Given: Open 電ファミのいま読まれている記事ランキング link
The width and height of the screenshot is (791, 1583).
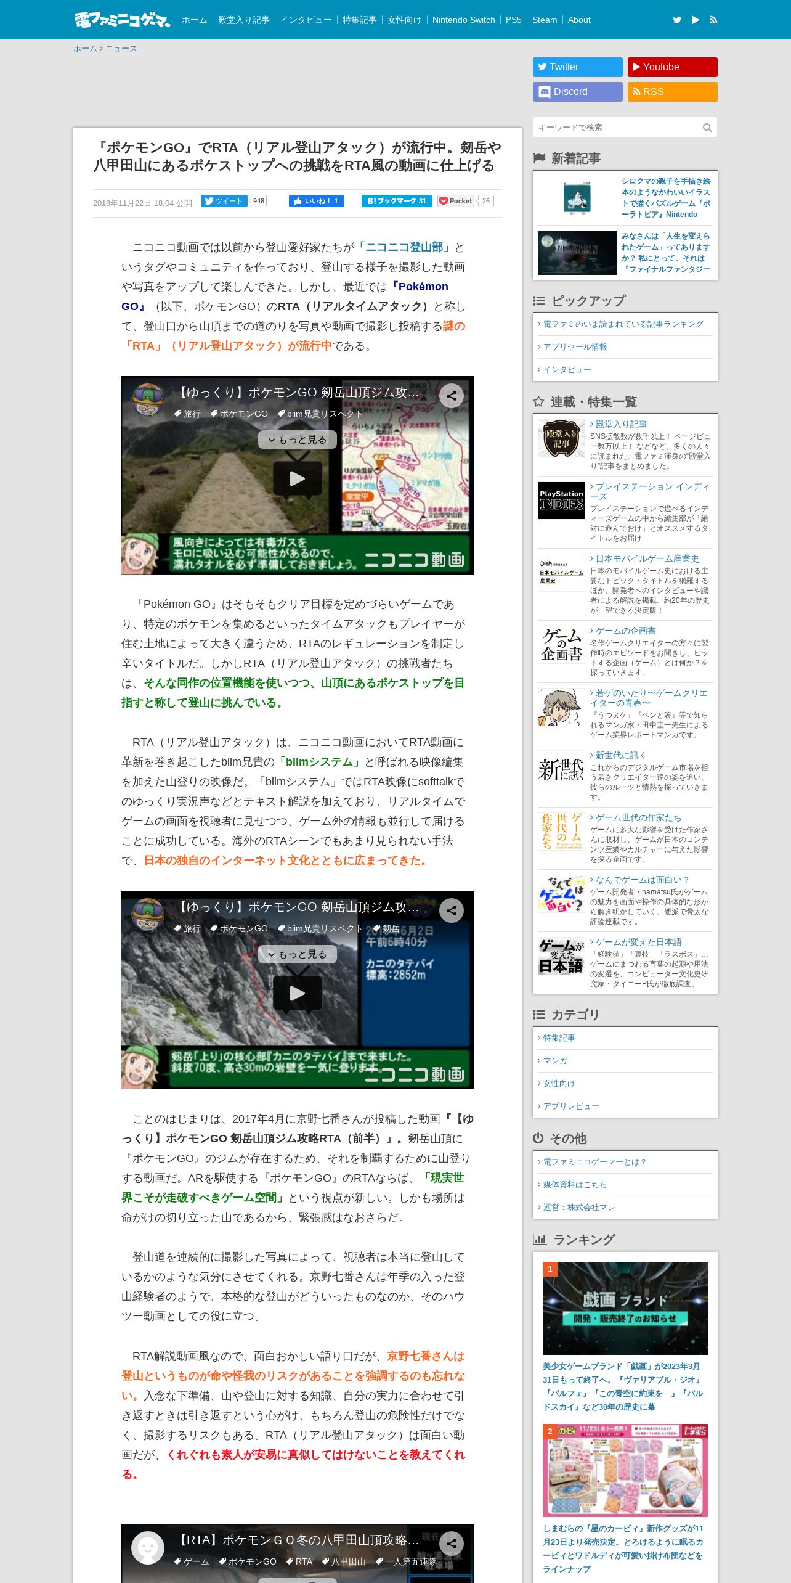Looking at the screenshot, I should point(623,324).
